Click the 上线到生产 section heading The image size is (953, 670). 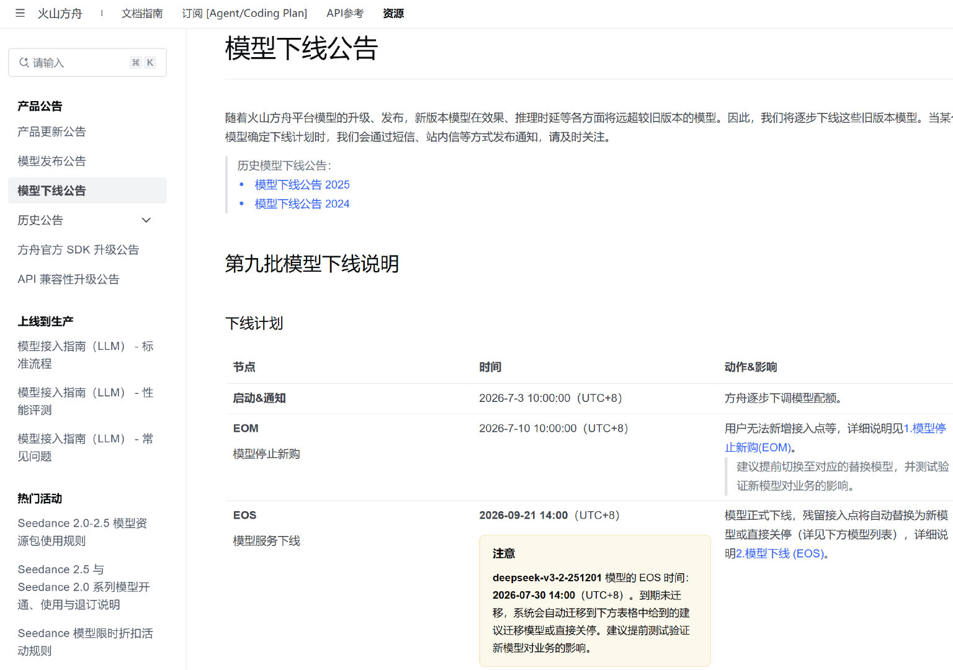click(45, 321)
